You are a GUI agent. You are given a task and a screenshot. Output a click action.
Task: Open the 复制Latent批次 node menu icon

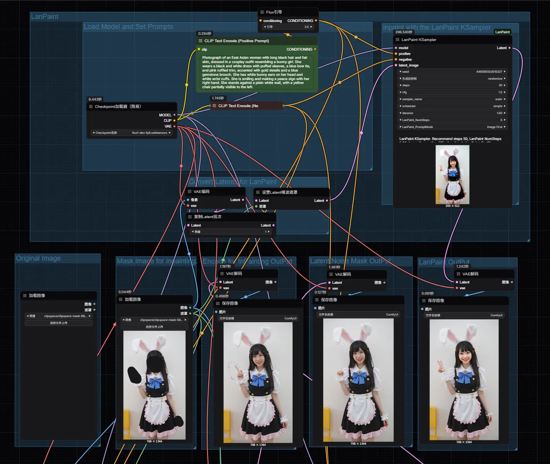pos(190,217)
